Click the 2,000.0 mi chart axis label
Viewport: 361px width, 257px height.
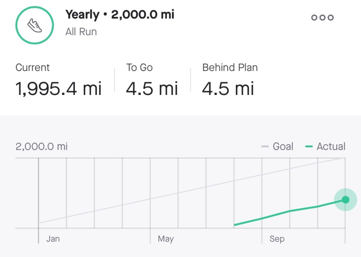click(42, 146)
